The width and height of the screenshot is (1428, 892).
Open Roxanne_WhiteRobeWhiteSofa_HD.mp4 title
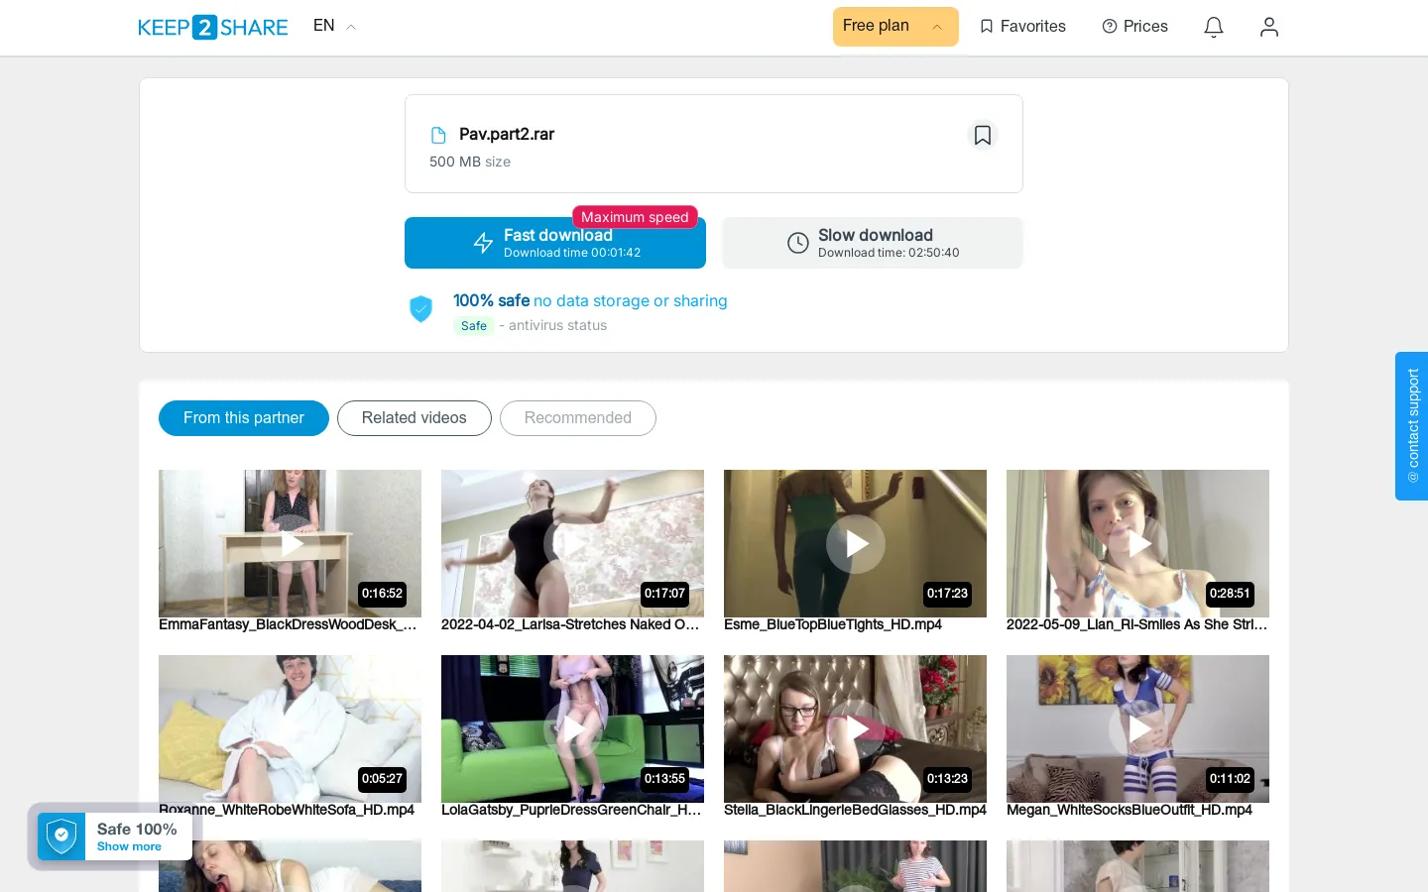click(287, 810)
